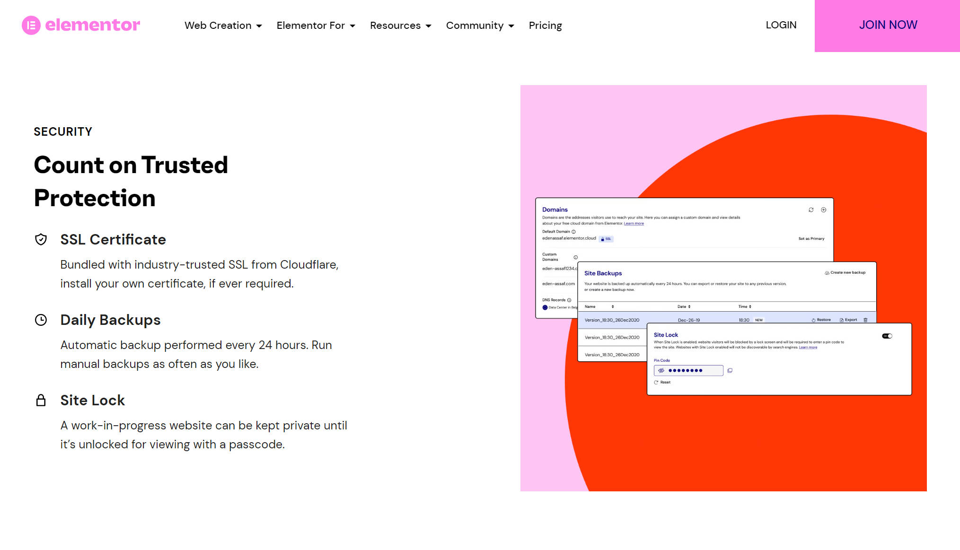The height and width of the screenshot is (550, 960).
Task: Click the JOIN NOW button
Action: click(x=888, y=26)
